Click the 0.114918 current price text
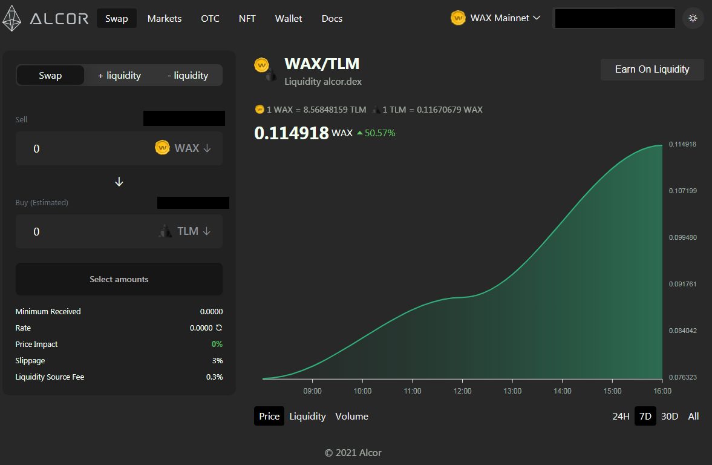This screenshot has height=465, width=712. pos(292,133)
